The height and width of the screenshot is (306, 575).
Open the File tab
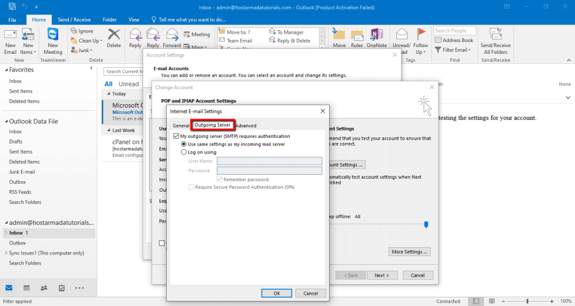[12, 20]
